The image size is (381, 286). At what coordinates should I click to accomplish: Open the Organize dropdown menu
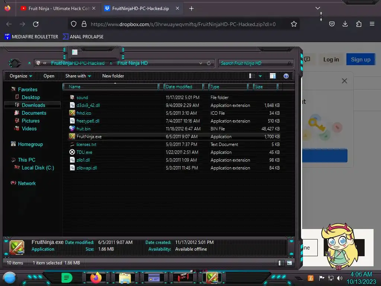[x=21, y=76]
